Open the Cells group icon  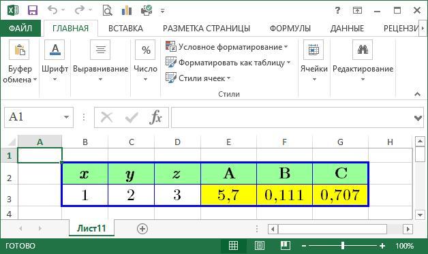click(x=314, y=50)
